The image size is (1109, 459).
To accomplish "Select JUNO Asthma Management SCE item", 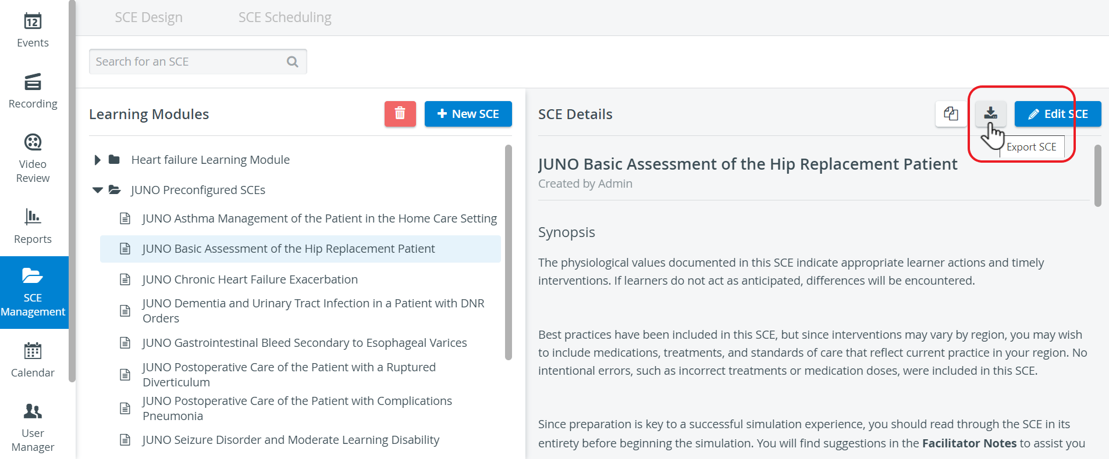I will pos(319,218).
